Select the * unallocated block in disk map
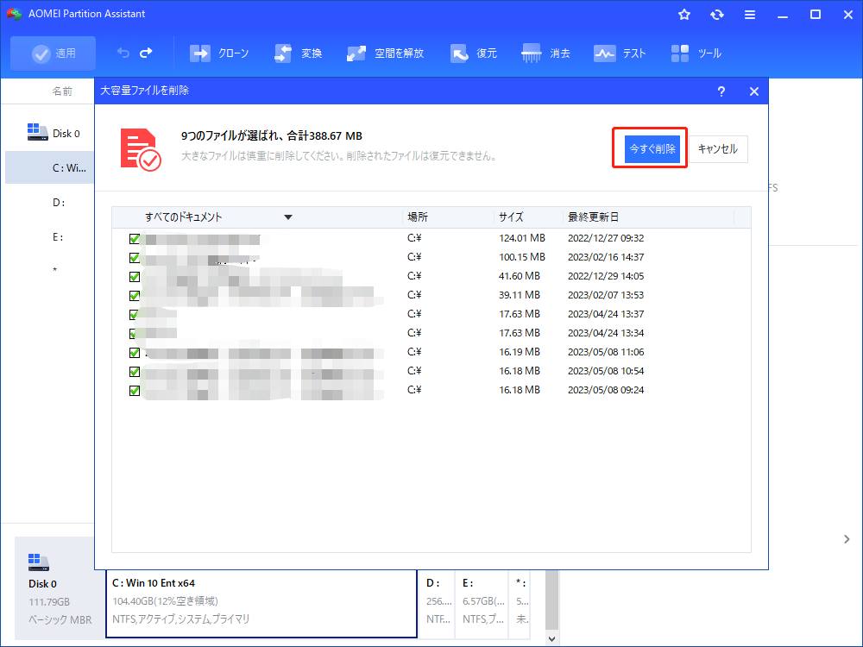The width and height of the screenshot is (863, 647). [521, 603]
